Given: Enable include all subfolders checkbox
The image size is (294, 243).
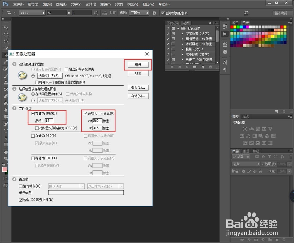Looking at the screenshot, I should pos(66,70).
